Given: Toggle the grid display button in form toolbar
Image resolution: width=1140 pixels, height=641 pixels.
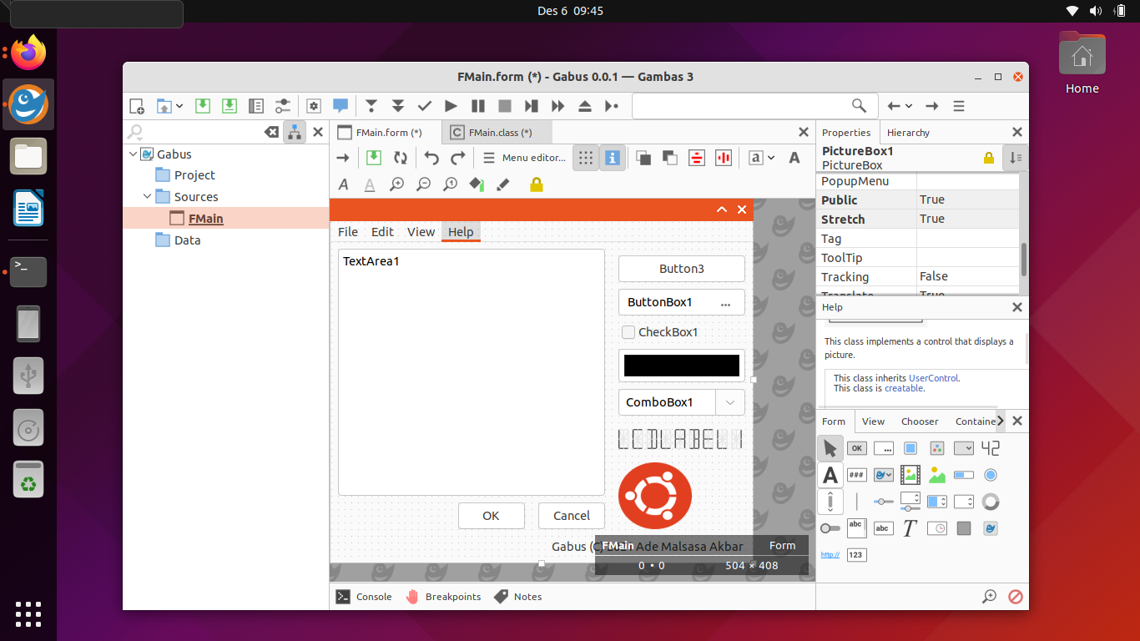Looking at the screenshot, I should click(586, 158).
